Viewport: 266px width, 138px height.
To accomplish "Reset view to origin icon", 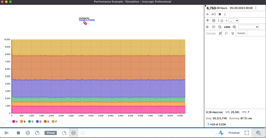I will pyautogui.click(x=214, y=27).
